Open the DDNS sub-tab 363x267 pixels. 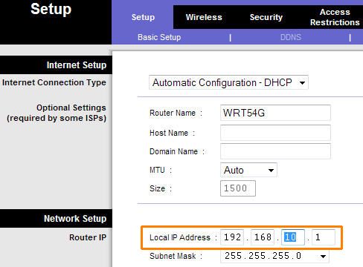[x=291, y=37]
